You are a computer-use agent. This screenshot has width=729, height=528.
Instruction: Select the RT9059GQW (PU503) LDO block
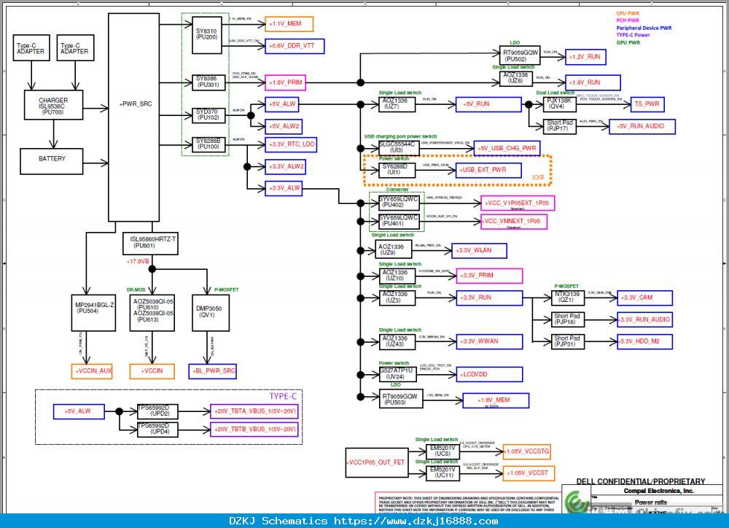tap(401, 399)
